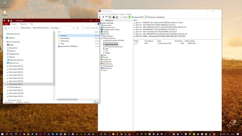Screen dimensions: 242x136
Task: Select the appmanifest_1030840.acf file
Action: click(69, 46)
